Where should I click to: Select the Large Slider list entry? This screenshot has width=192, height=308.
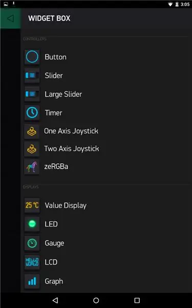click(106, 94)
